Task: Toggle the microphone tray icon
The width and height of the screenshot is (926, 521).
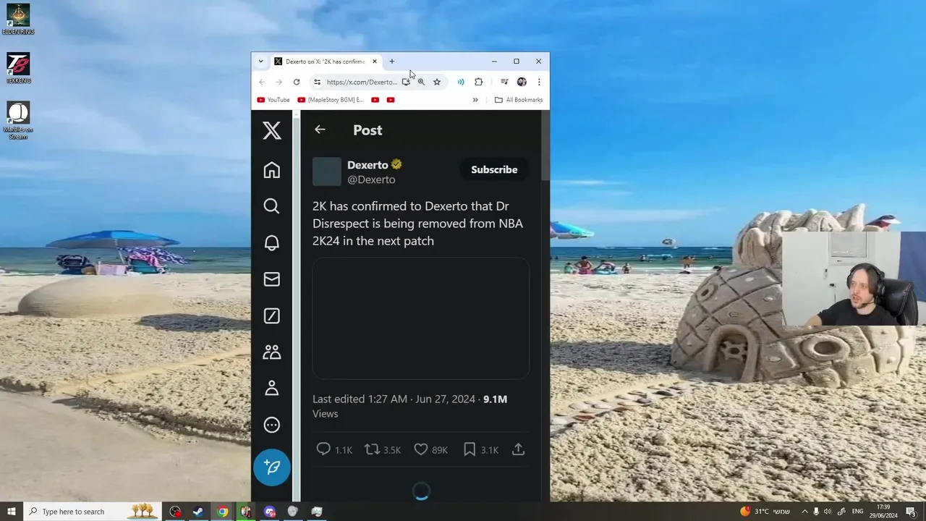Action: [x=816, y=512]
